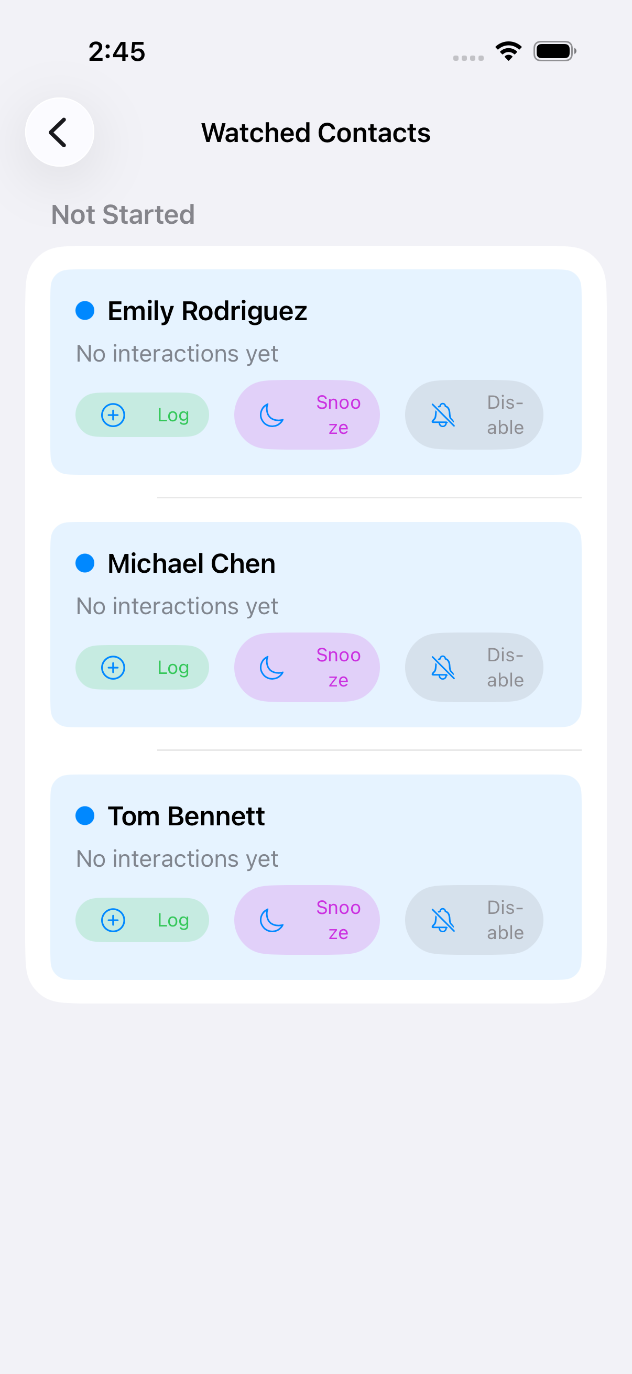Viewport: 632px width, 1374px height.
Task: Snooze Tom Bennett's reminders
Action: 307,920
